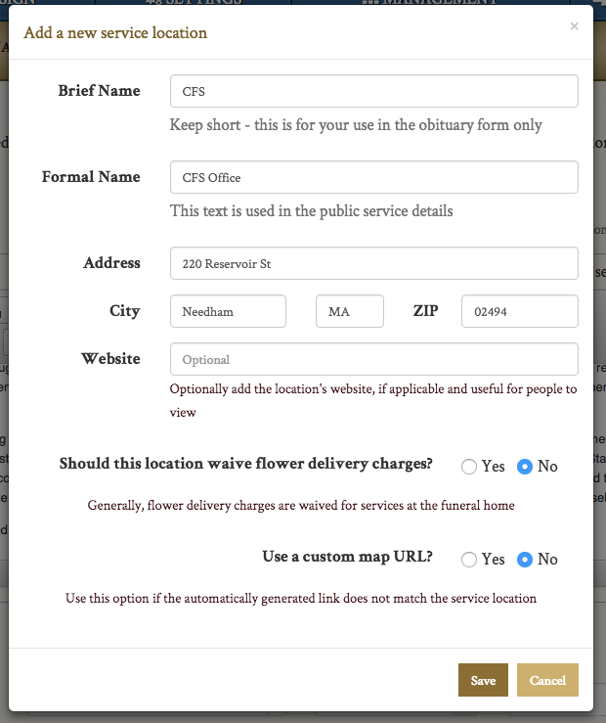Focus the ZIP field with 02494
Image resolution: width=606 pixels, height=723 pixels.
click(519, 312)
